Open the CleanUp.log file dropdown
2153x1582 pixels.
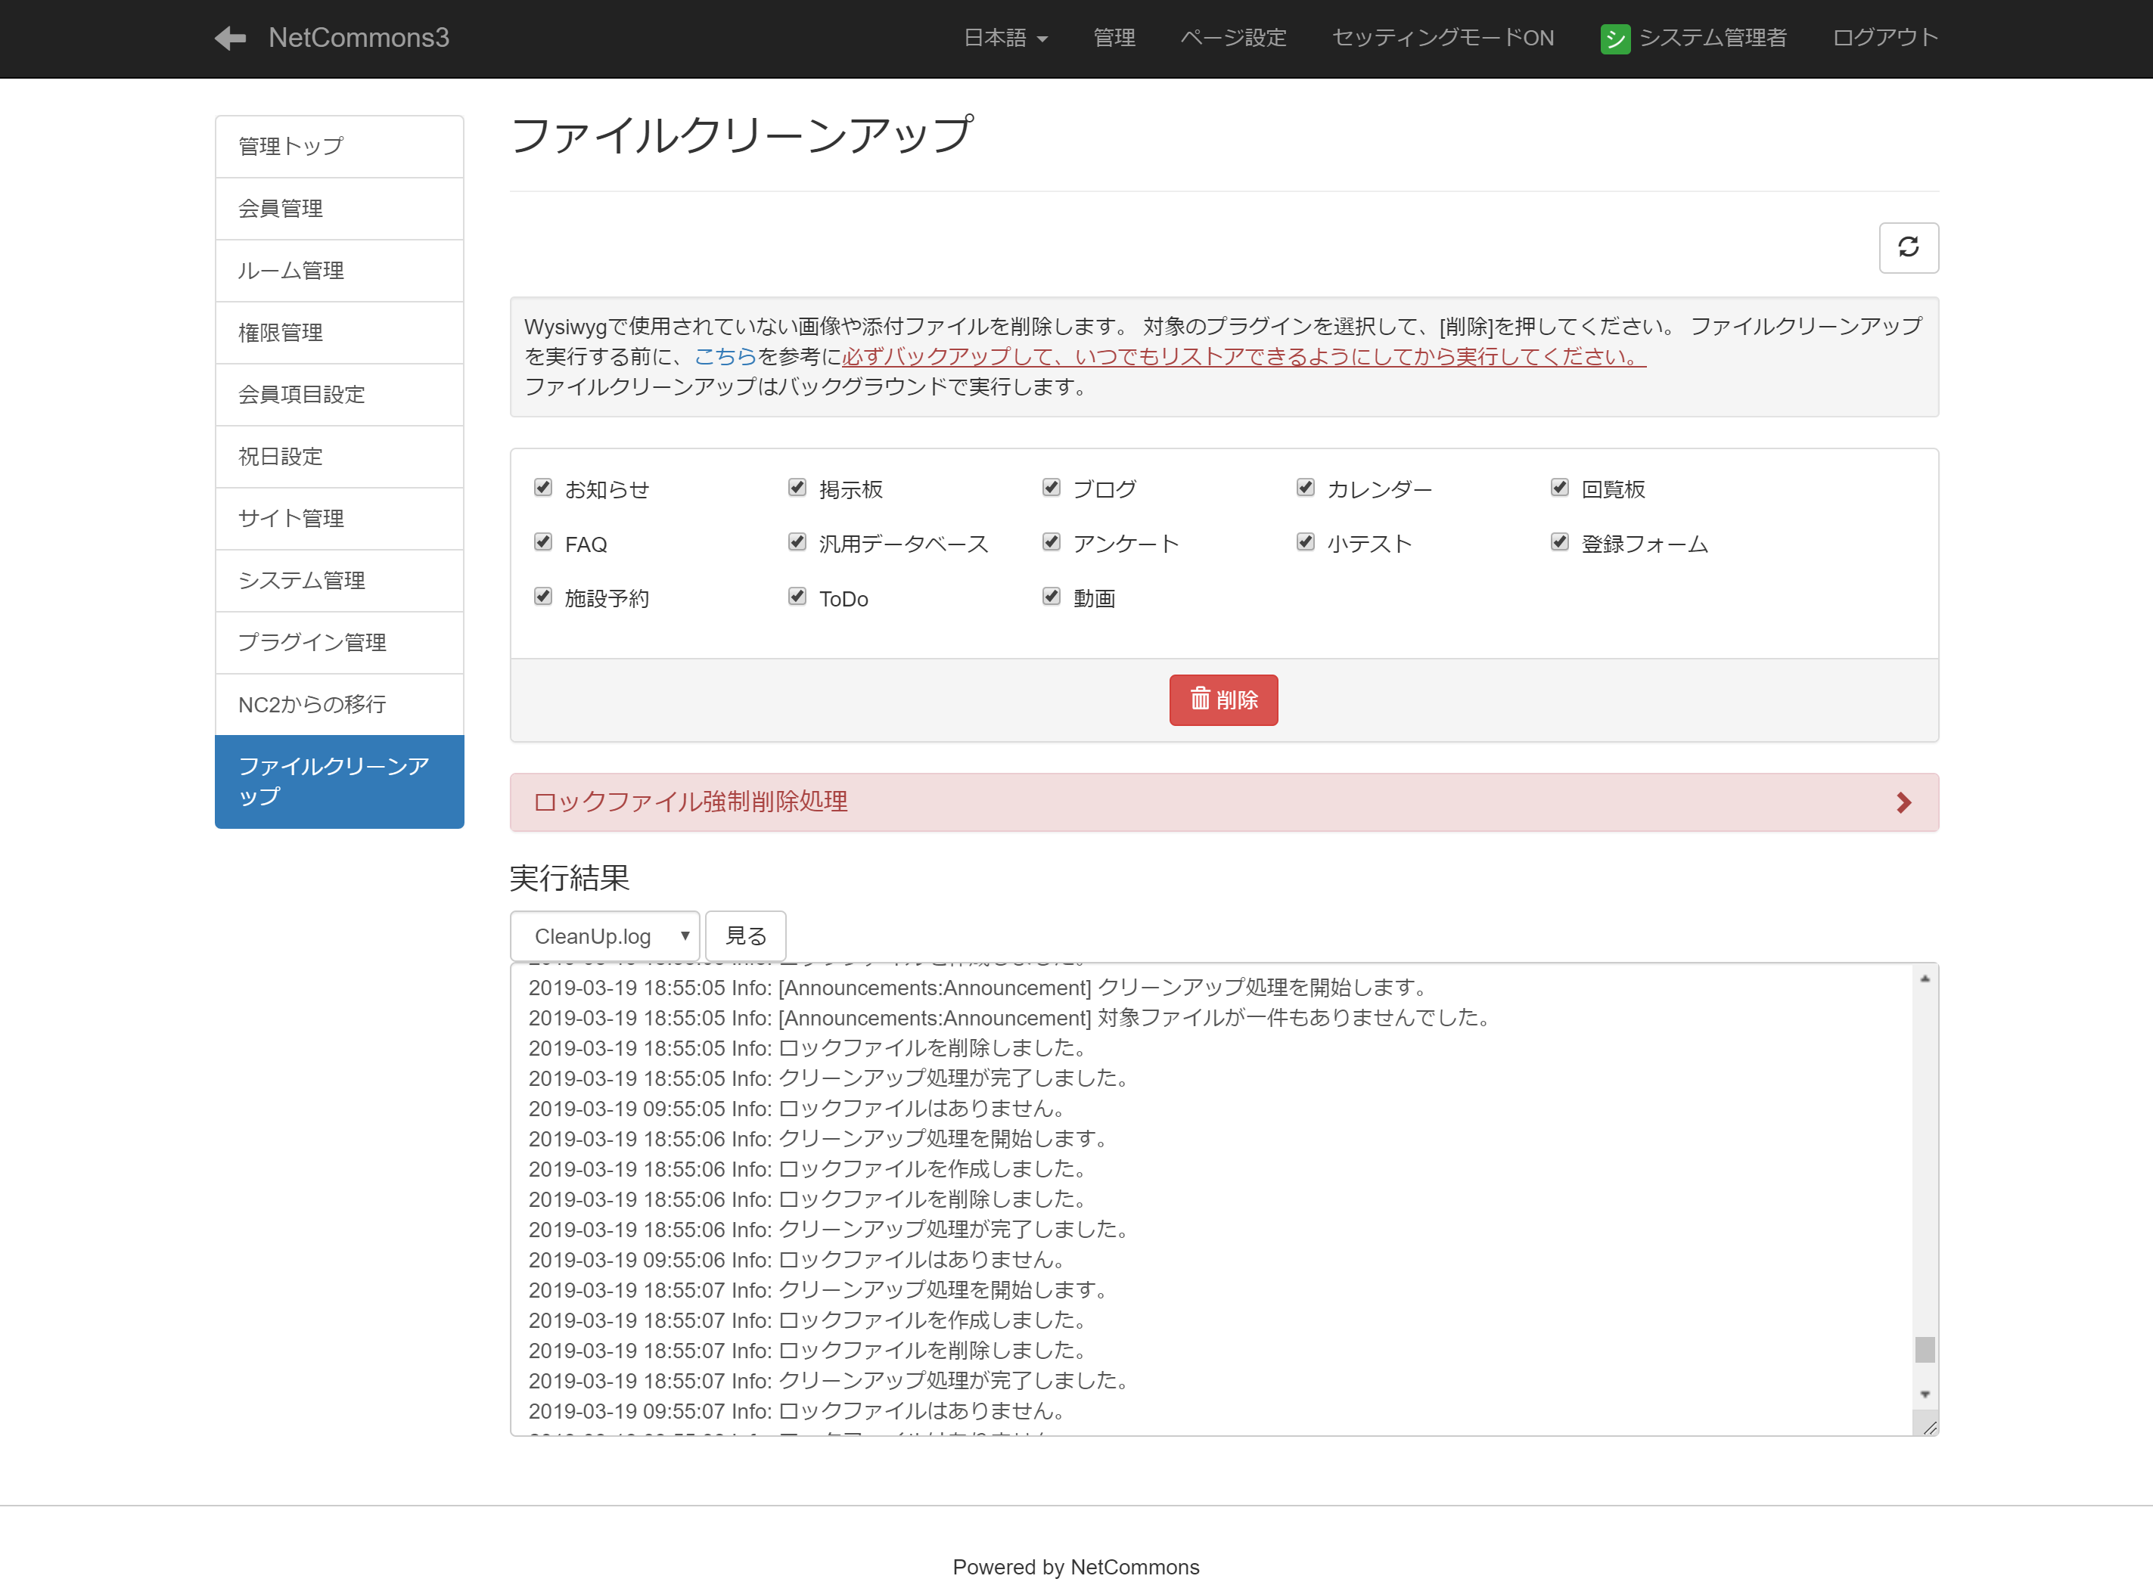click(x=604, y=935)
